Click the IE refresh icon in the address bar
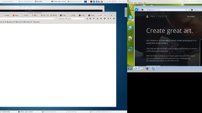Viewport: 202px width, 113px height. click(x=189, y=10)
